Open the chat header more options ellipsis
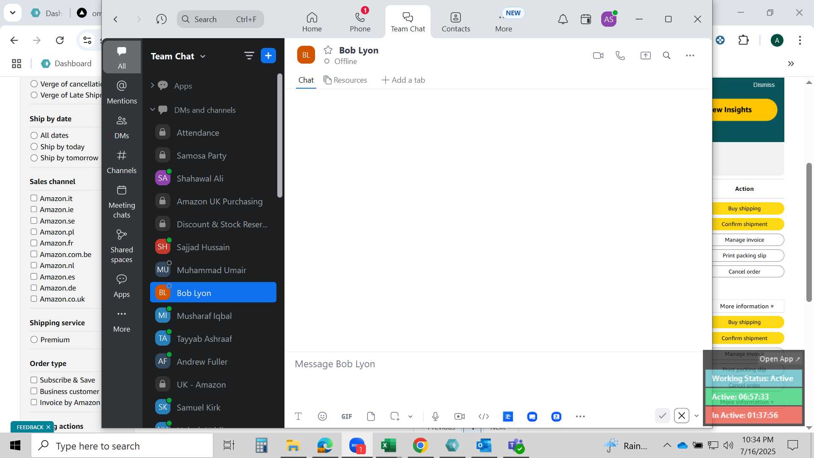The width and height of the screenshot is (814, 458). pos(690,56)
